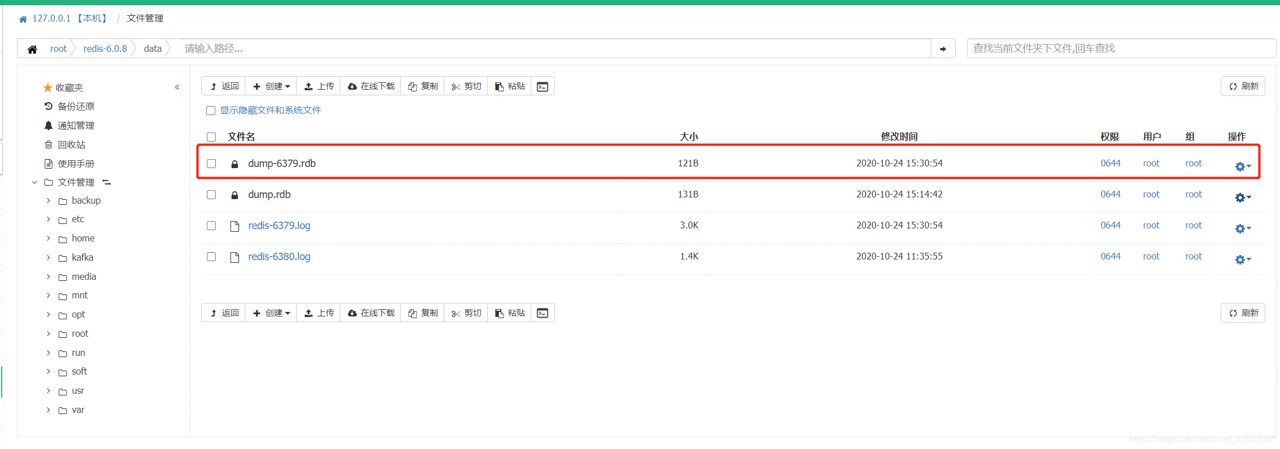
Task: Click 复制 in top toolbar
Action: (x=423, y=86)
